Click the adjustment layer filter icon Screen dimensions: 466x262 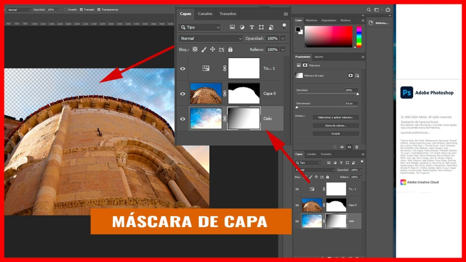(x=242, y=27)
